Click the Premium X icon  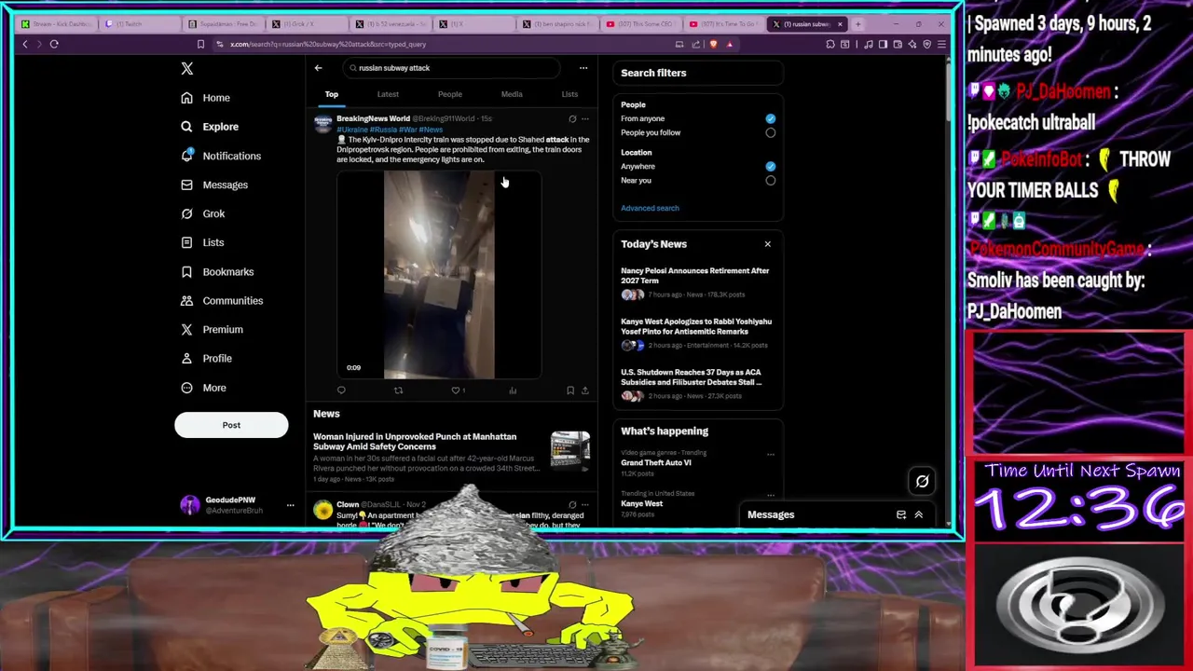click(187, 329)
